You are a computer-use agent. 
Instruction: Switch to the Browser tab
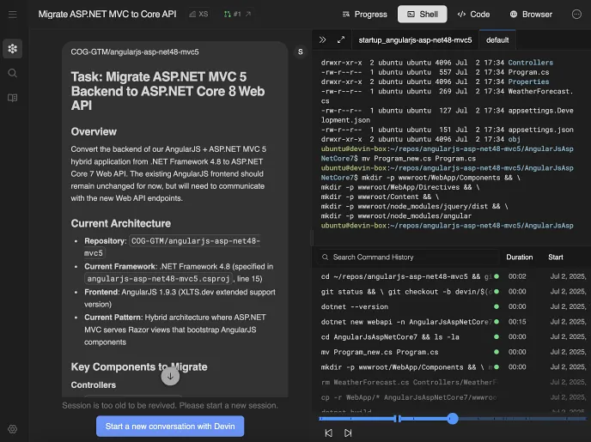coord(531,15)
